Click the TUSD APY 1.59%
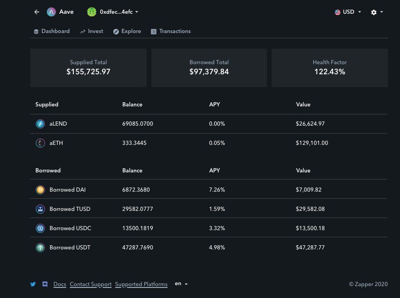The height and width of the screenshot is (298, 400). point(217,209)
